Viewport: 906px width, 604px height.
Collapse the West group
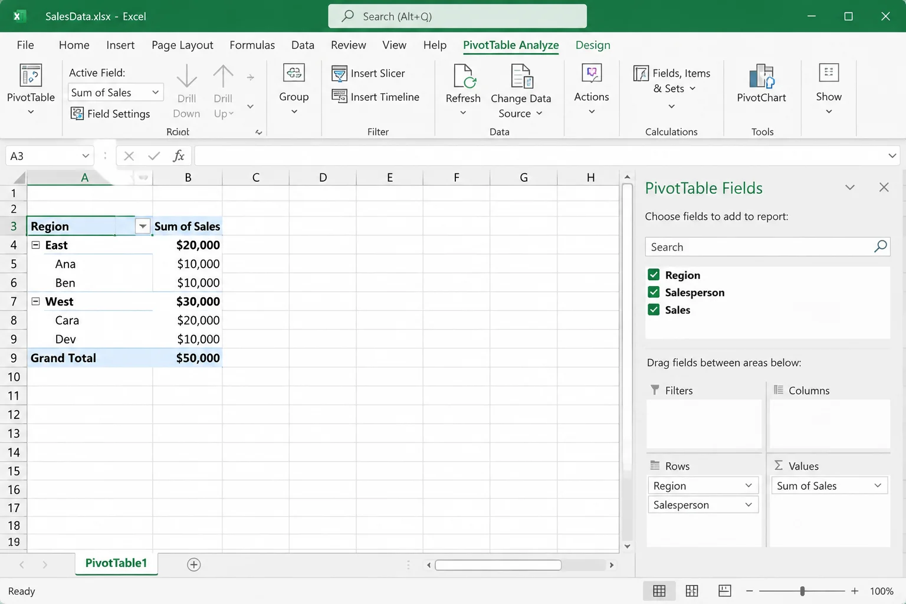(35, 301)
